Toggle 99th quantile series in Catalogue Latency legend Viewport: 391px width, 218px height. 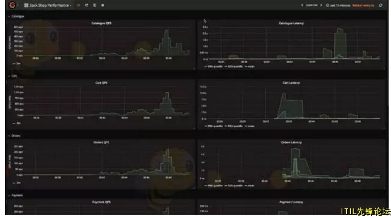(x=214, y=66)
